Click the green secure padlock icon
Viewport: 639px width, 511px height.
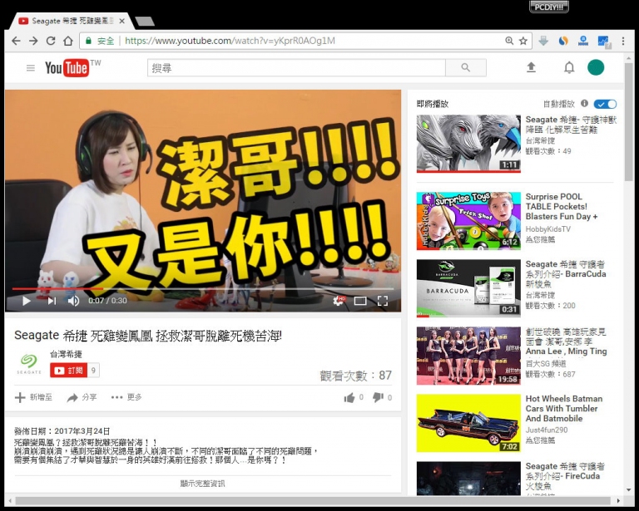[88, 41]
